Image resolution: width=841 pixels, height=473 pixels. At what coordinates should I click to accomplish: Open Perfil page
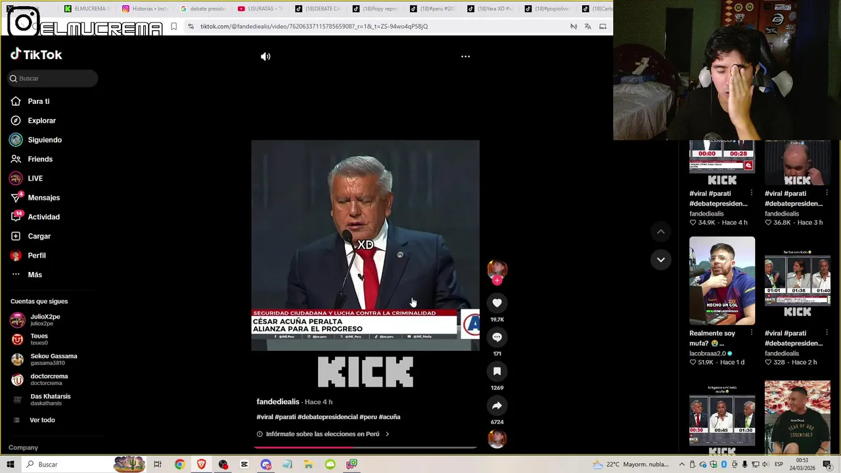(37, 256)
